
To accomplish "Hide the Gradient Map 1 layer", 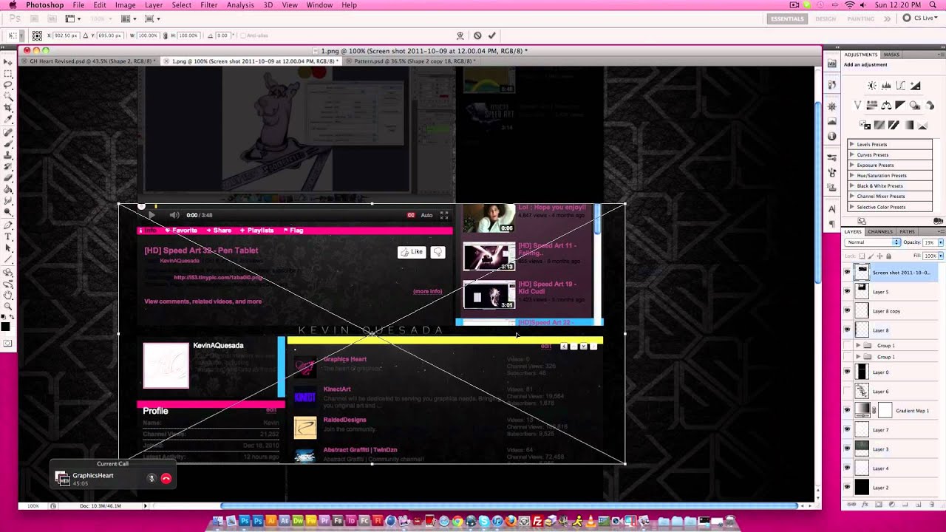I will coord(847,410).
